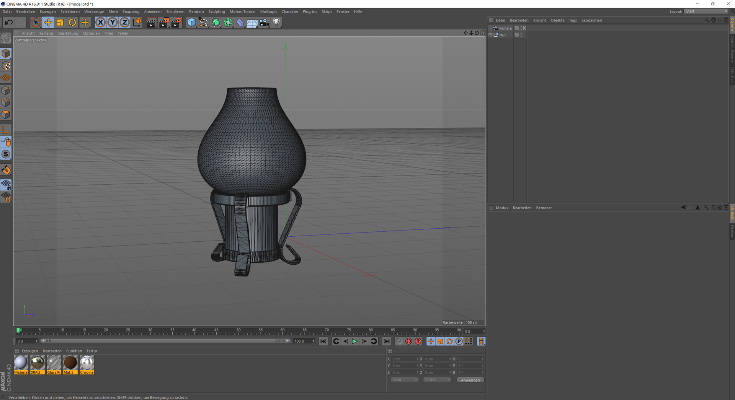Toggle the locked workplane icon
The height and width of the screenshot is (400, 735).
[6, 185]
